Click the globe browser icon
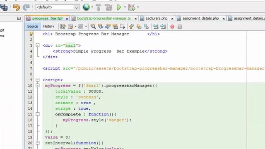265x149 pixels. click(86, 7)
